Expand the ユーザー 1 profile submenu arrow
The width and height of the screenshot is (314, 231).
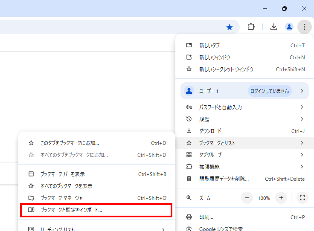pyautogui.click(x=302, y=91)
